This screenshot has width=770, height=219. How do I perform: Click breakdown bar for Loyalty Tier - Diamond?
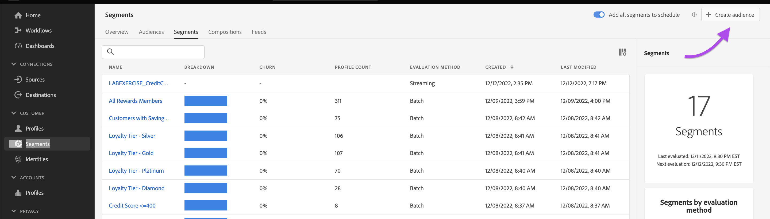(206, 188)
